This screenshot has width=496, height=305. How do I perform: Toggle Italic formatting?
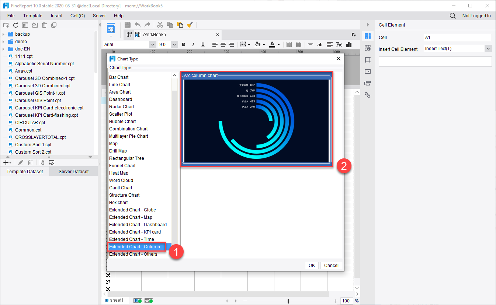[193, 45]
